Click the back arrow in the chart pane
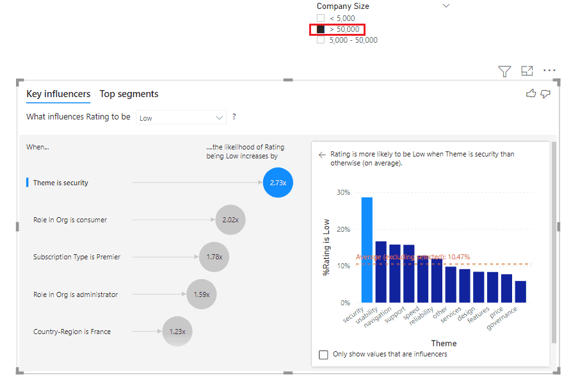 (x=322, y=155)
